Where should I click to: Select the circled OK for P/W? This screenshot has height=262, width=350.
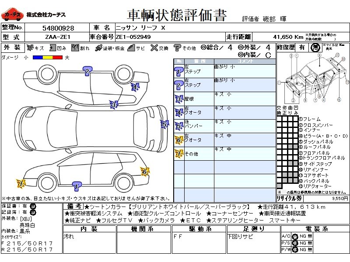click(x=295, y=250)
